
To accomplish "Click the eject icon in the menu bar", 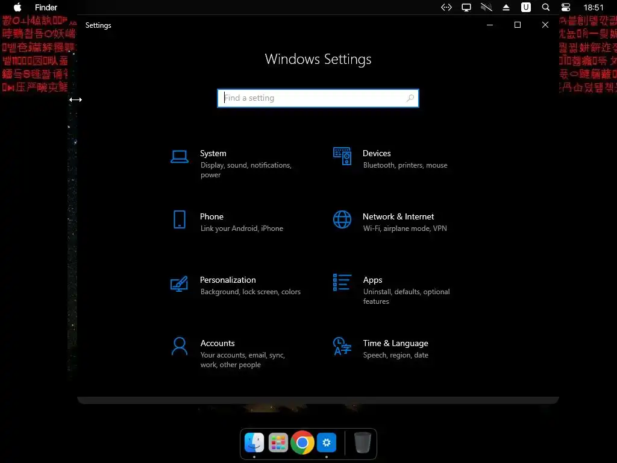I will [x=506, y=7].
